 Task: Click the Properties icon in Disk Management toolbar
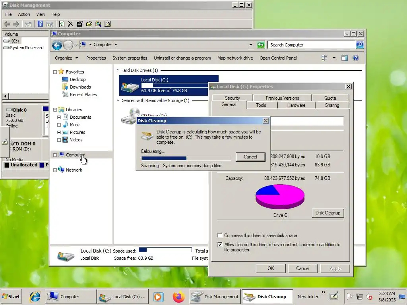pos(80,24)
